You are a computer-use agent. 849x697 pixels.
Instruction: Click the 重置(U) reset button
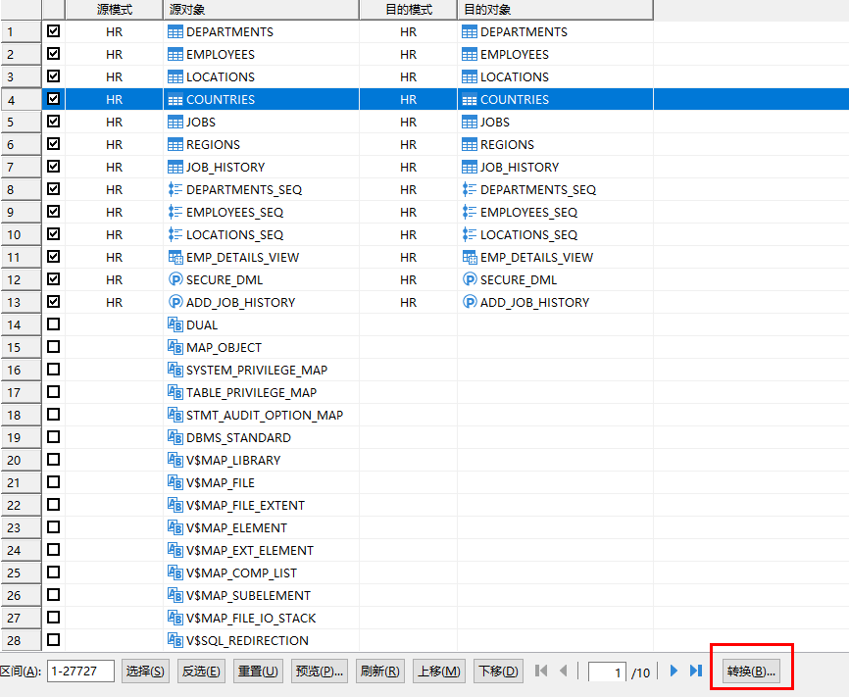258,671
